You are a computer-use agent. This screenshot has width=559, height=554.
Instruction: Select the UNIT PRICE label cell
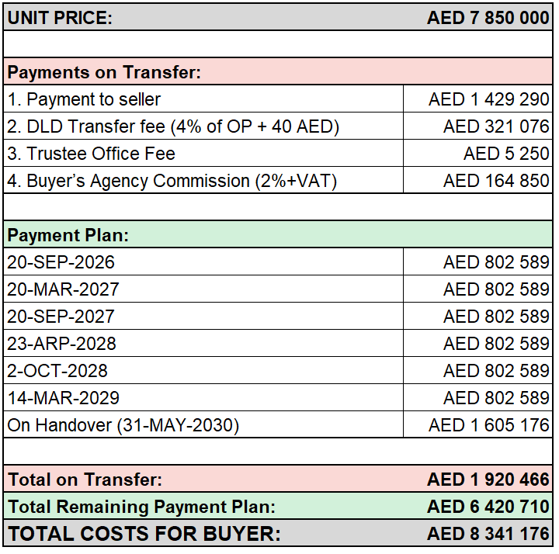(60, 18)
